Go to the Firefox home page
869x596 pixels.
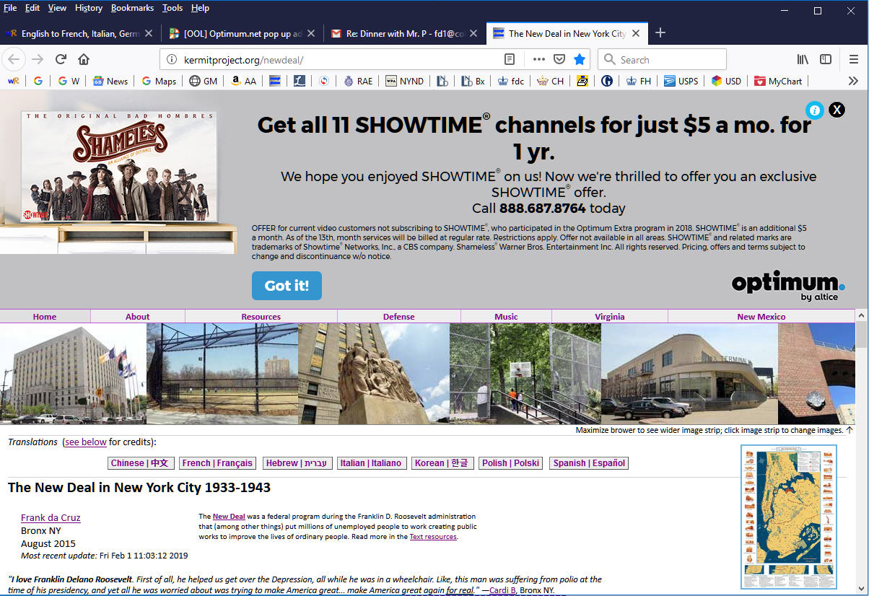coord(84,59)
